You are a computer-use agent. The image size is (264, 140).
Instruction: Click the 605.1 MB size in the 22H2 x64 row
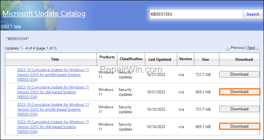click(203, 127)
